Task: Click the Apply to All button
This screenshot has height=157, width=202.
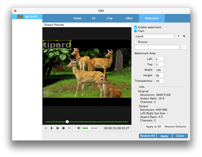Action: click(x=154, y=127)
